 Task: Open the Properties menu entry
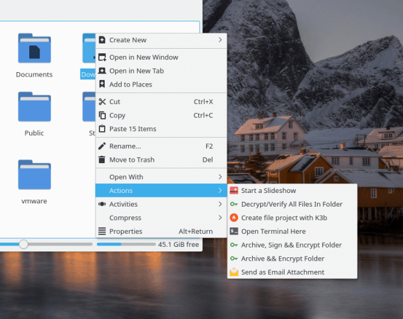[x=161, y=231]
